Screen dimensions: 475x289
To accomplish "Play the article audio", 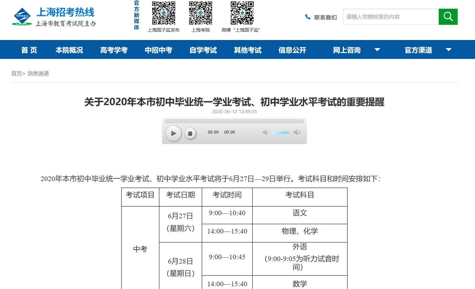I will (x=173, y=133).
